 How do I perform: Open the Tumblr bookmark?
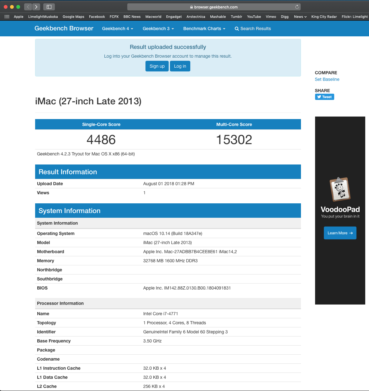click(236, 17)
